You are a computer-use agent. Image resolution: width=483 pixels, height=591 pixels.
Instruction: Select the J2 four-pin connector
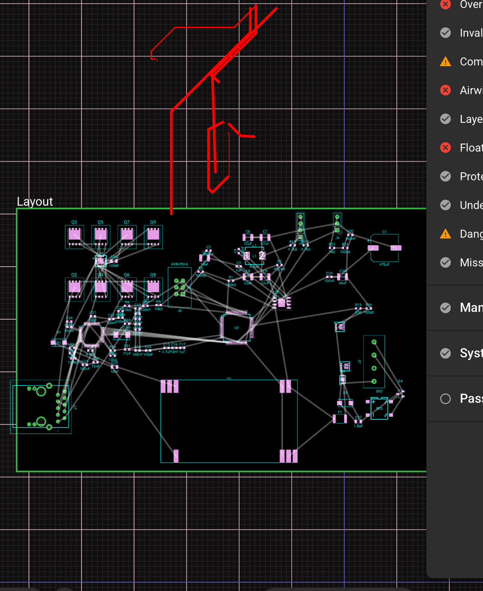(374, 362)
